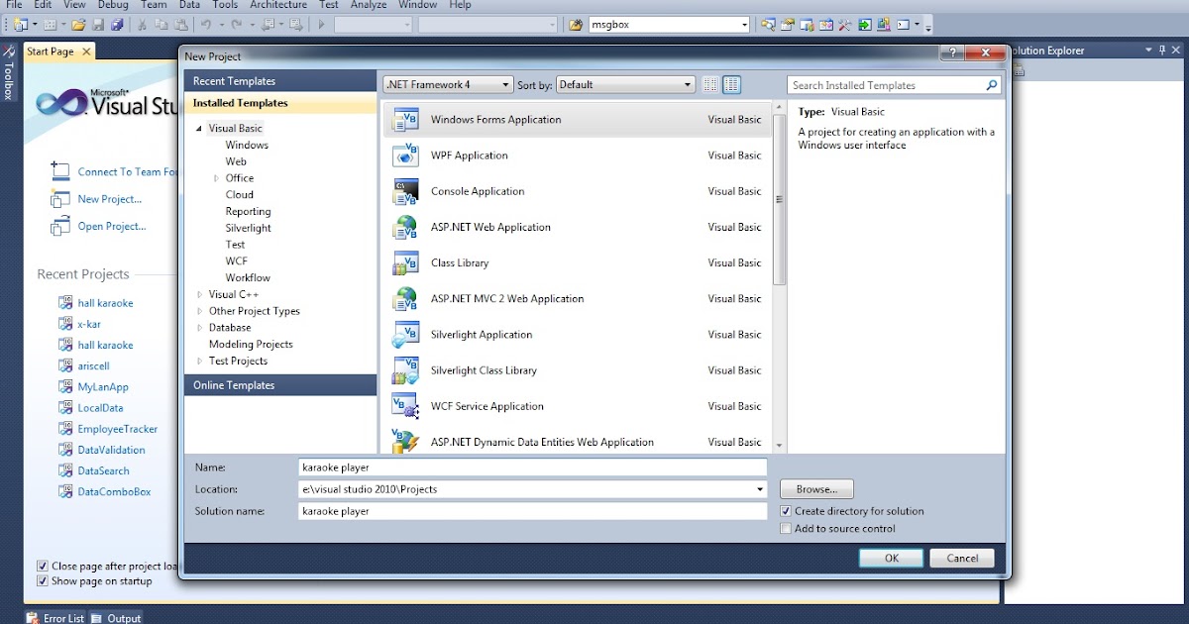The height and width of the screenshot is (624, 1189).
Task: Click the Find in Files toolbar icon
Action: 575,25
